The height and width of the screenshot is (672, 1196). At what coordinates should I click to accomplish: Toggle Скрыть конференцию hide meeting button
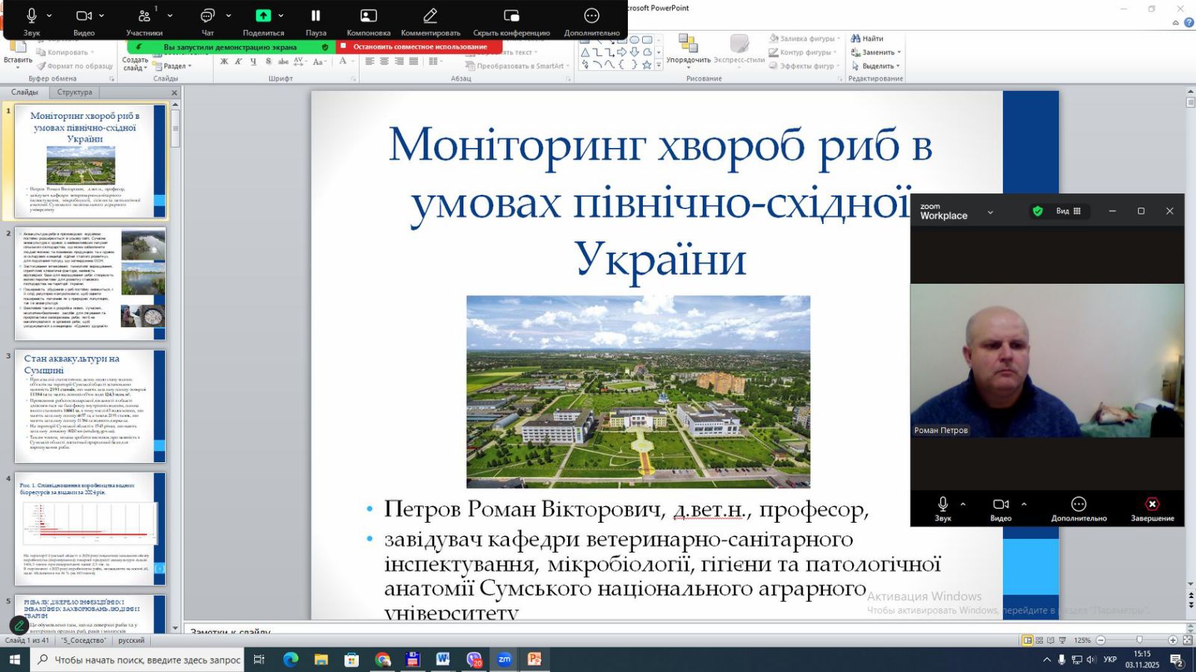[x=511, y=20]
